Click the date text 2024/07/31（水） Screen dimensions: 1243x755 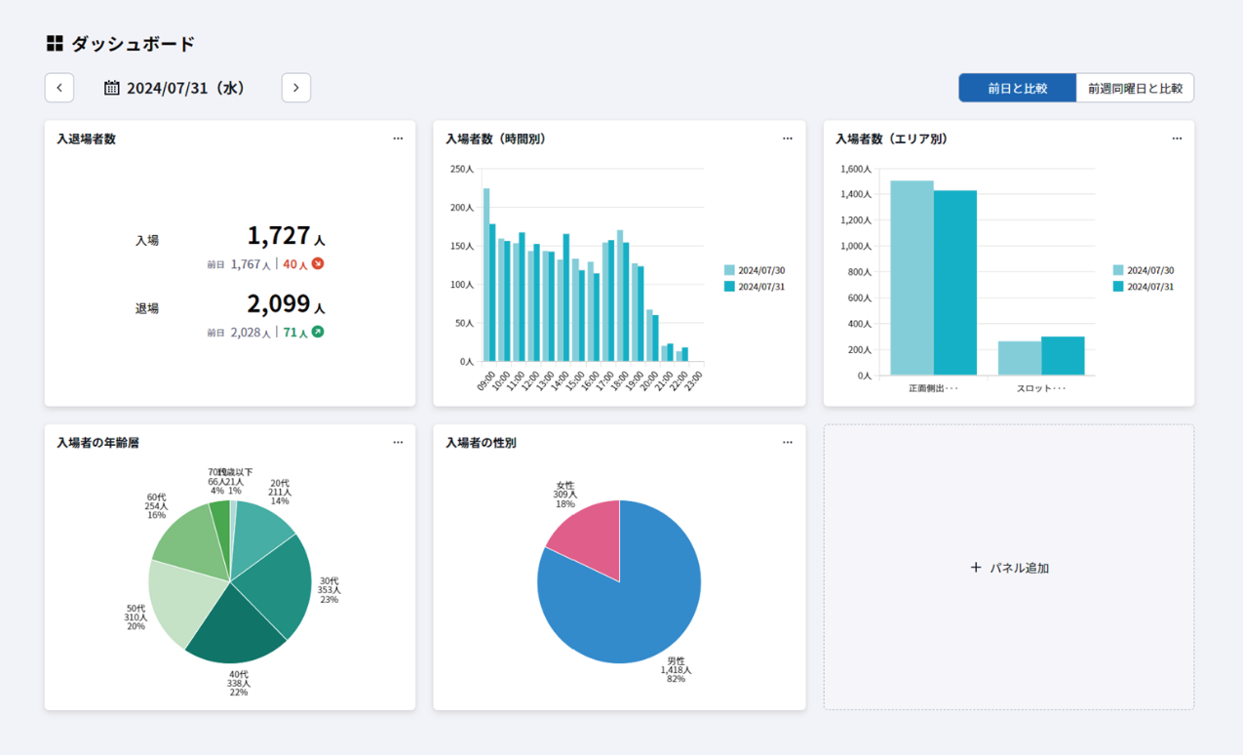click(x=186, y=88)
